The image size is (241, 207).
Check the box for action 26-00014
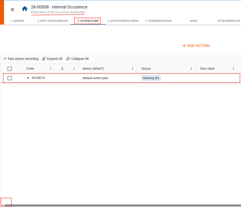(10, 78)
